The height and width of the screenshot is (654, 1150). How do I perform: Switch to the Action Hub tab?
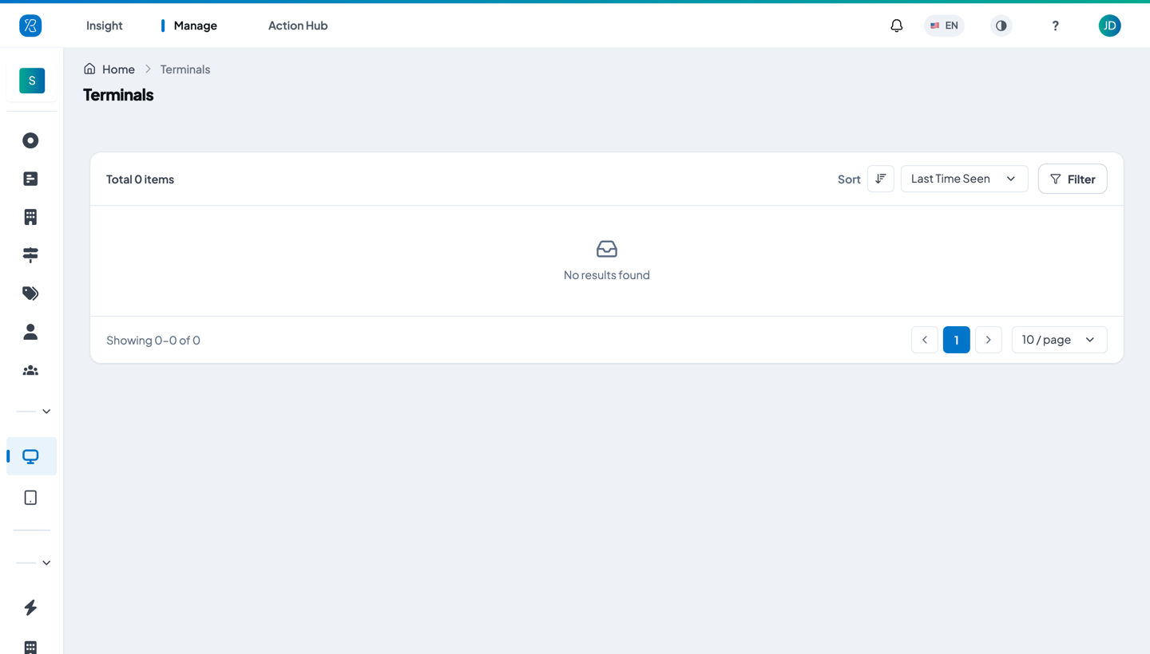pos(298,26)
